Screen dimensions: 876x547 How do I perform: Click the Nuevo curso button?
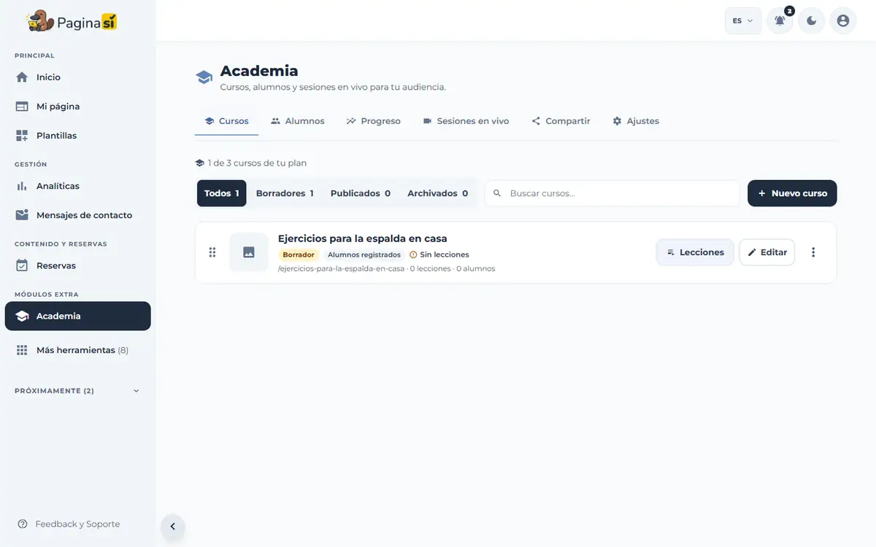(x=792, y=193)
